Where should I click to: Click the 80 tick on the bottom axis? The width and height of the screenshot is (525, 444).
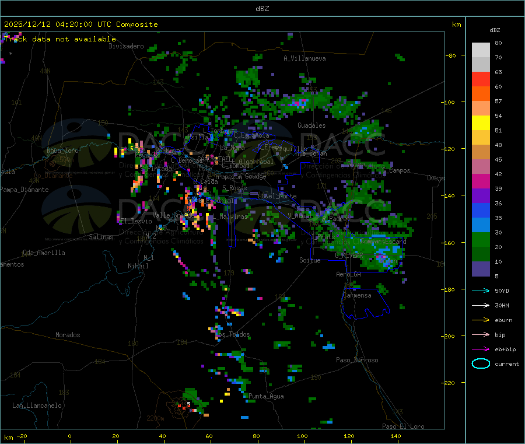(x=256, y=436)
